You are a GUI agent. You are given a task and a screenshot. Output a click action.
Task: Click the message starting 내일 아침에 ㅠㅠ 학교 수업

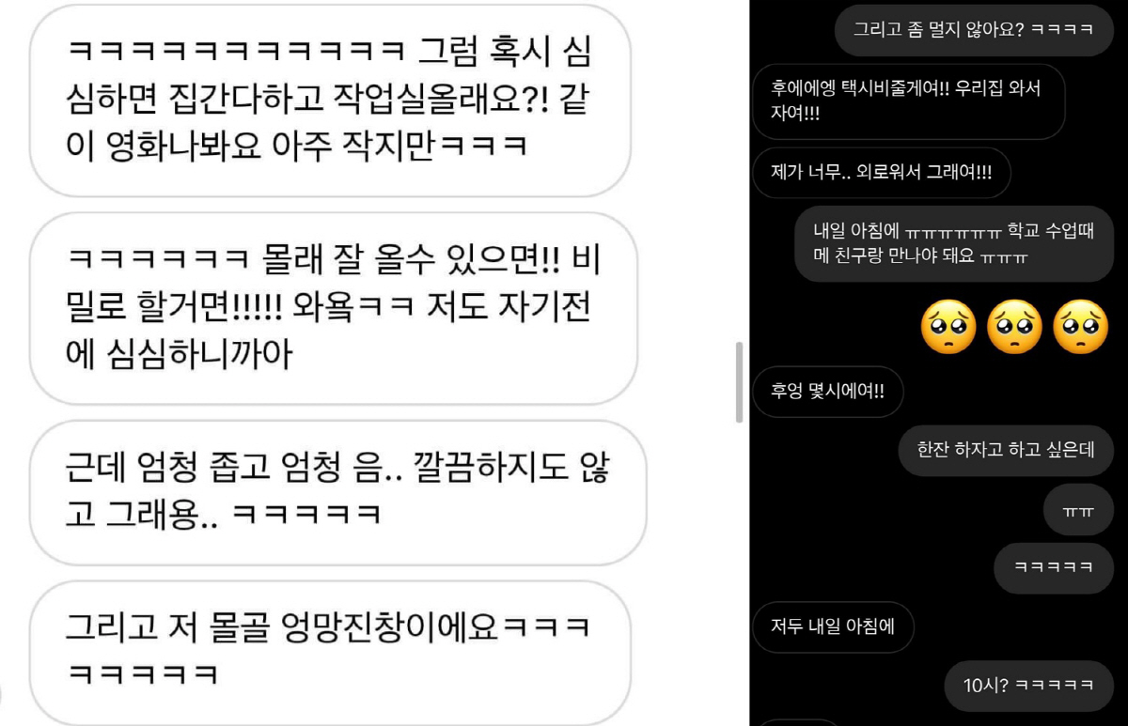954,244
